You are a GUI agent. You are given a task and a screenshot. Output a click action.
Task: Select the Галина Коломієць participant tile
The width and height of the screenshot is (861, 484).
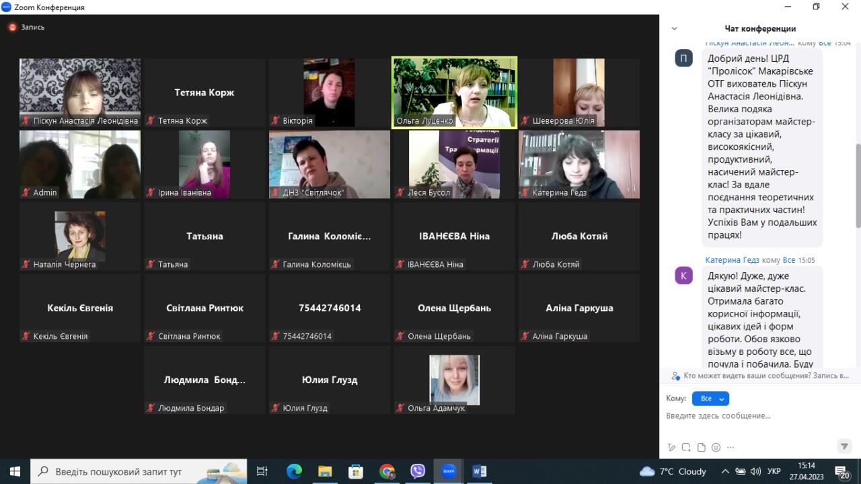(x=330, y=236)
